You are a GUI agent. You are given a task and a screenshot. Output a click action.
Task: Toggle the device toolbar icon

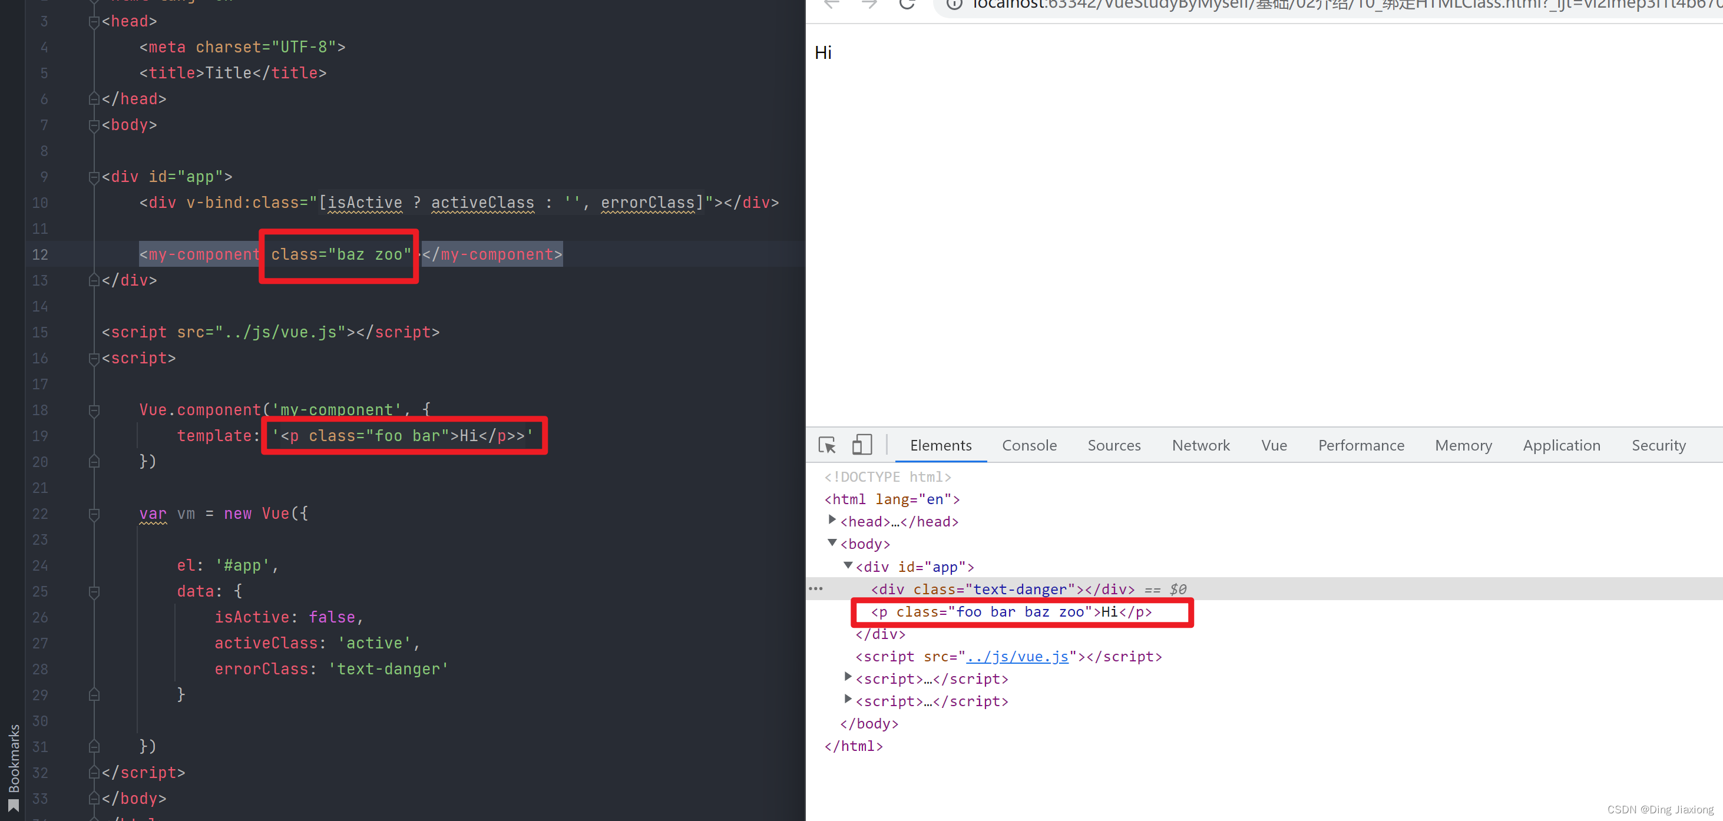point(861,445)
